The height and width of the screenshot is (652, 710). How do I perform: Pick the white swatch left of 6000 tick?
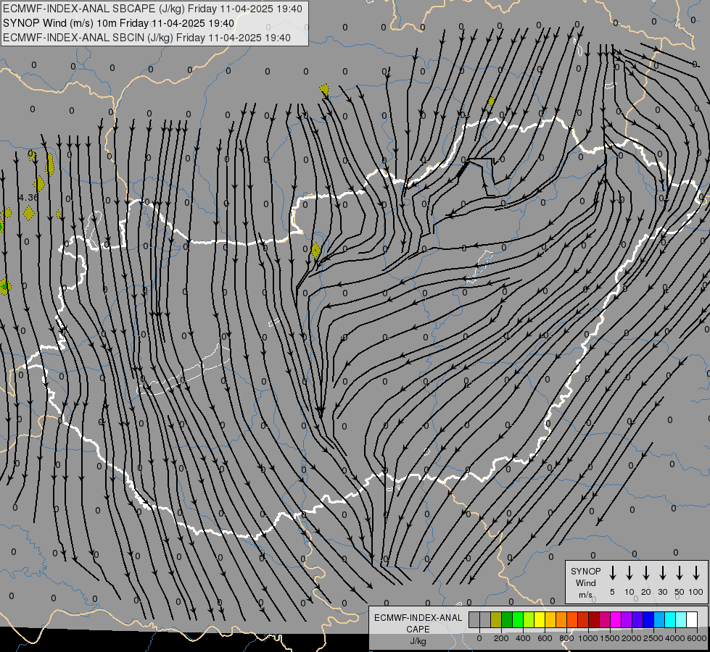(x=691, y=620)
